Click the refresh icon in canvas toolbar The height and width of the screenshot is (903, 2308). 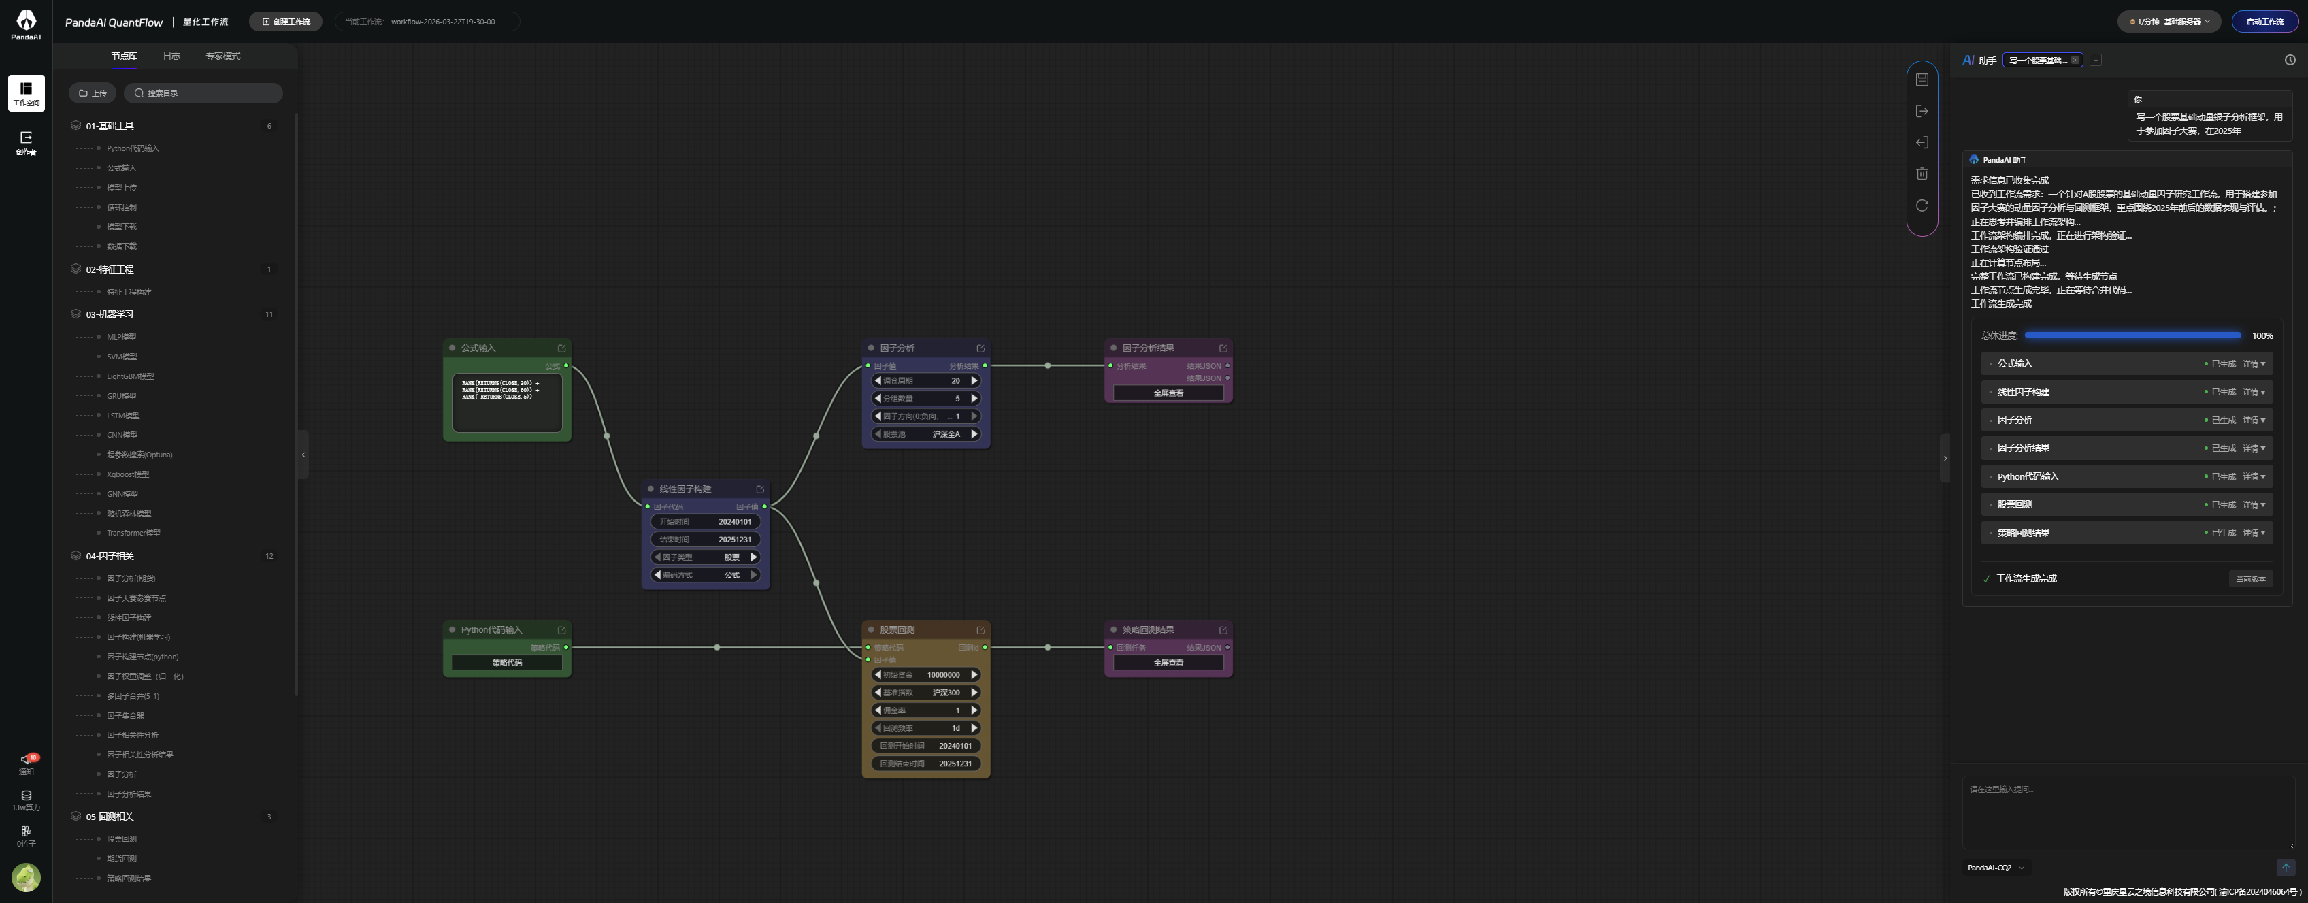tap(1922, 205)
